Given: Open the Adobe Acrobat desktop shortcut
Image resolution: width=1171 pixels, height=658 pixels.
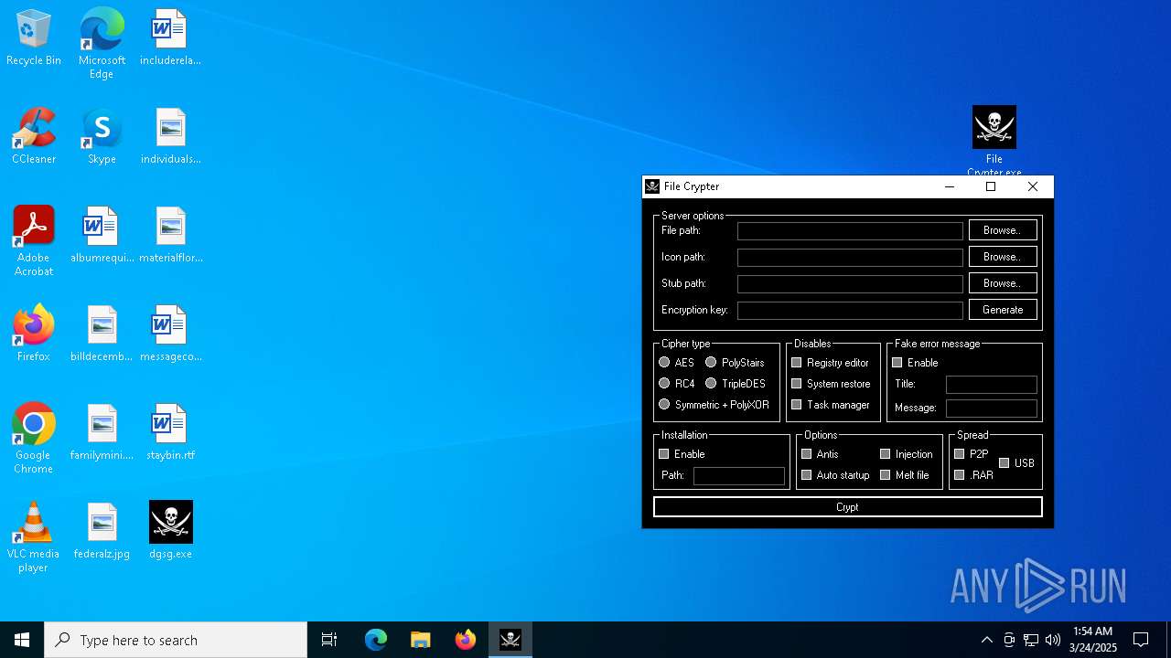Looking at the screenshot, I should [34, 241].
